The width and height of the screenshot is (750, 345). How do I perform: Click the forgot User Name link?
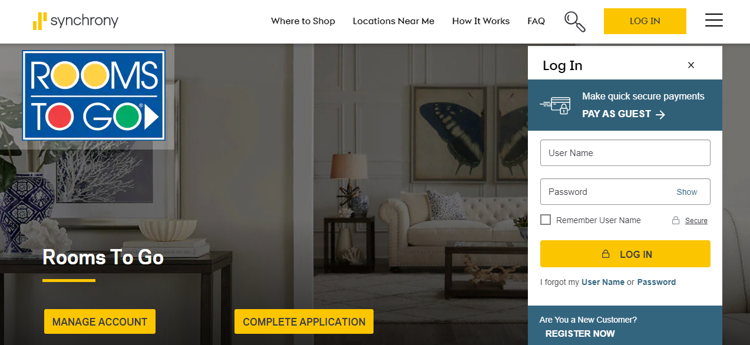click(x=603, y=282)
